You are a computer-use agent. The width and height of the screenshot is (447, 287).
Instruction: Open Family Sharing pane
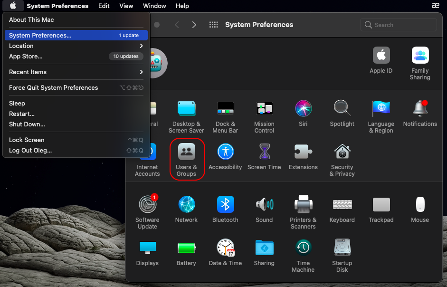tap(420, 63)
